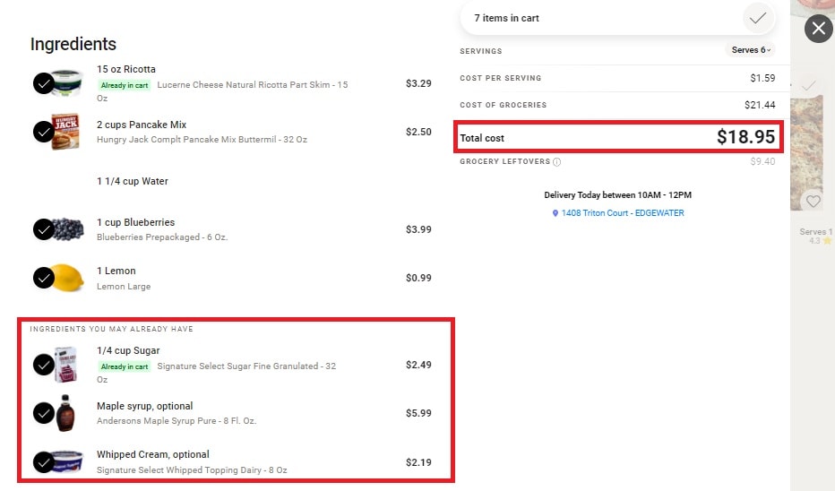Viewport: 835px width, 491px height.
Task: Click the '1 1/4 cup Water' ingredient text
Action: point(133,181)
